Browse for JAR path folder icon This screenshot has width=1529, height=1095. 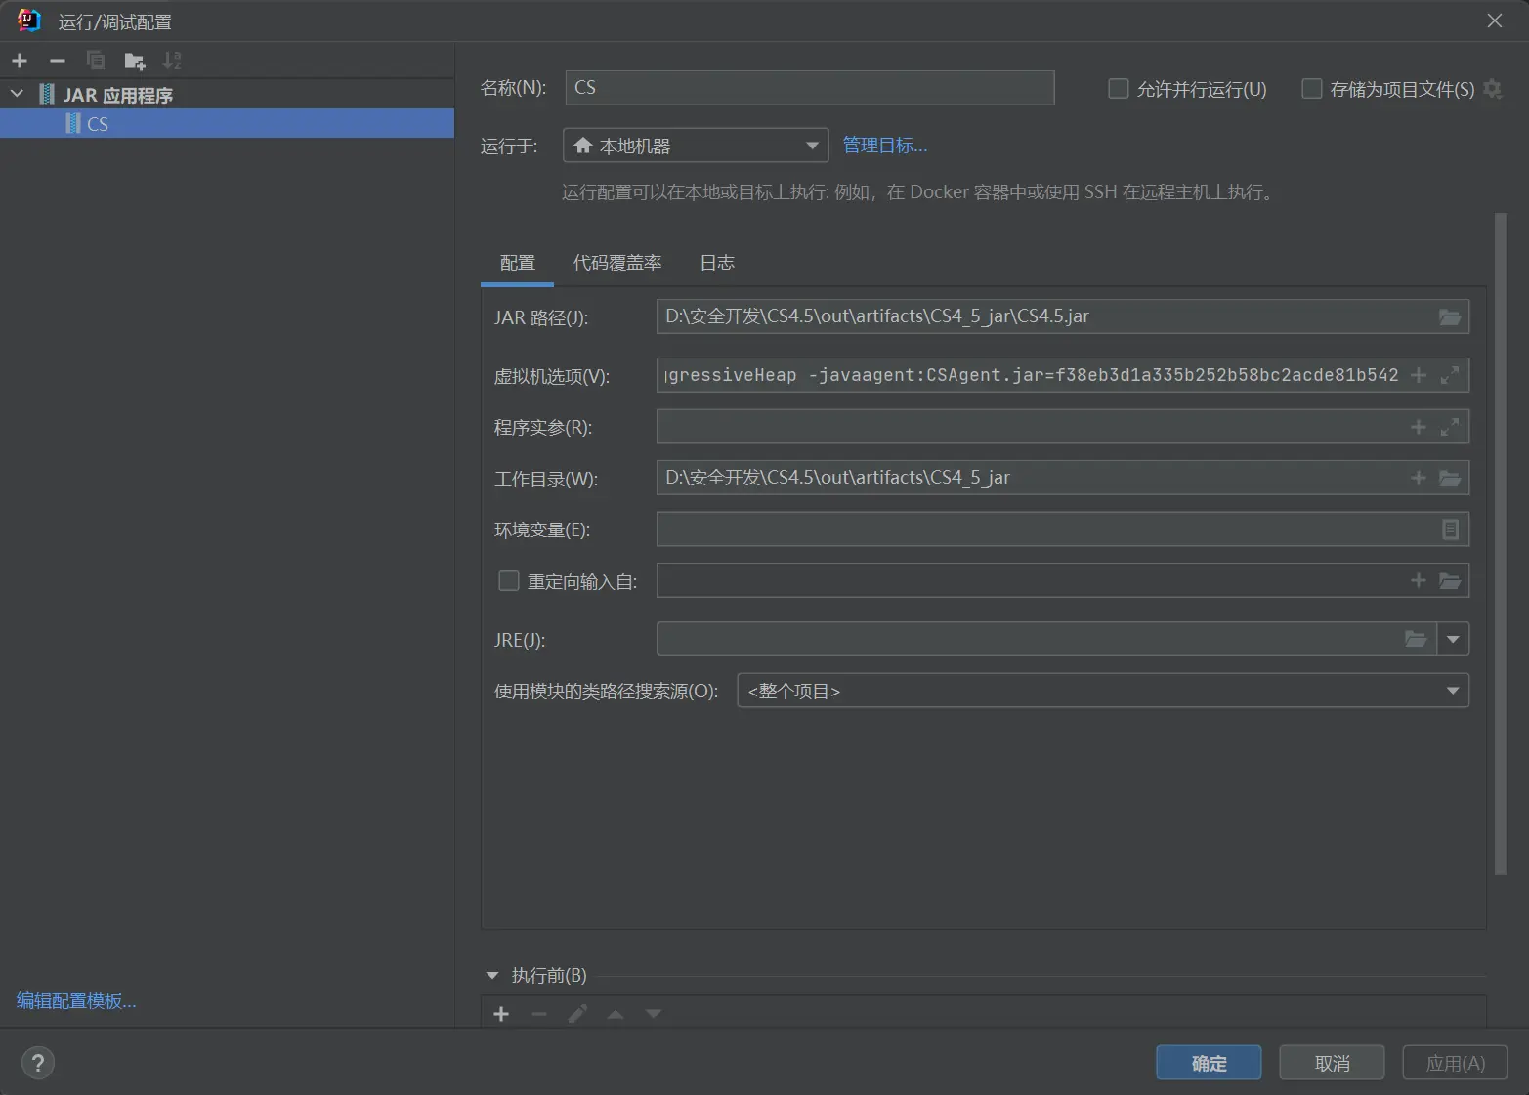point(1450,316)
